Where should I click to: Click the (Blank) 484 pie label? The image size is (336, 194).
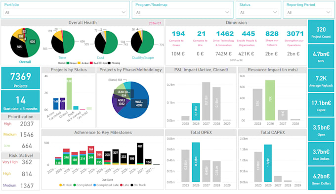click(x=115, y=80)
